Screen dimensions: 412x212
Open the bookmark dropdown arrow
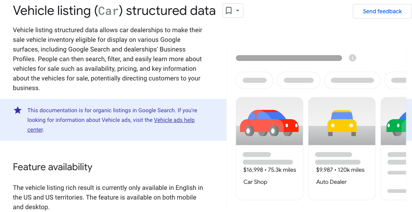click(x=238, y=11)
